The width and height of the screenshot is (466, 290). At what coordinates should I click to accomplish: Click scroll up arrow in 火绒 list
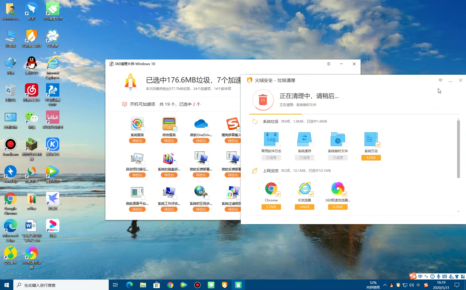pyautogui.click(x=459, y=119)
